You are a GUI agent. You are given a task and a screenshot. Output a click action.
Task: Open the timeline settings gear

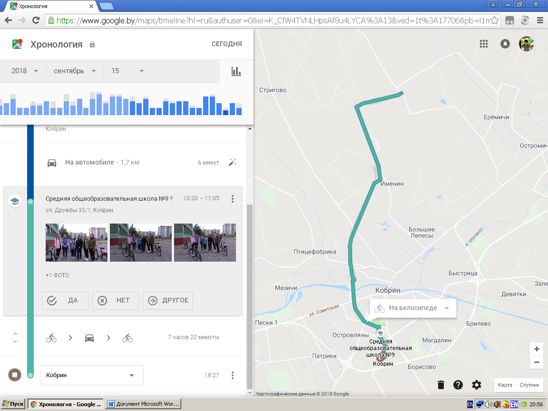pos(476,385)
